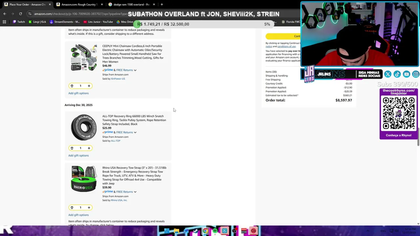Screen dimensions: 420x236
Task: Add one more ALL-TOP Recovery Ring
Action: click(x=89, y=148)
